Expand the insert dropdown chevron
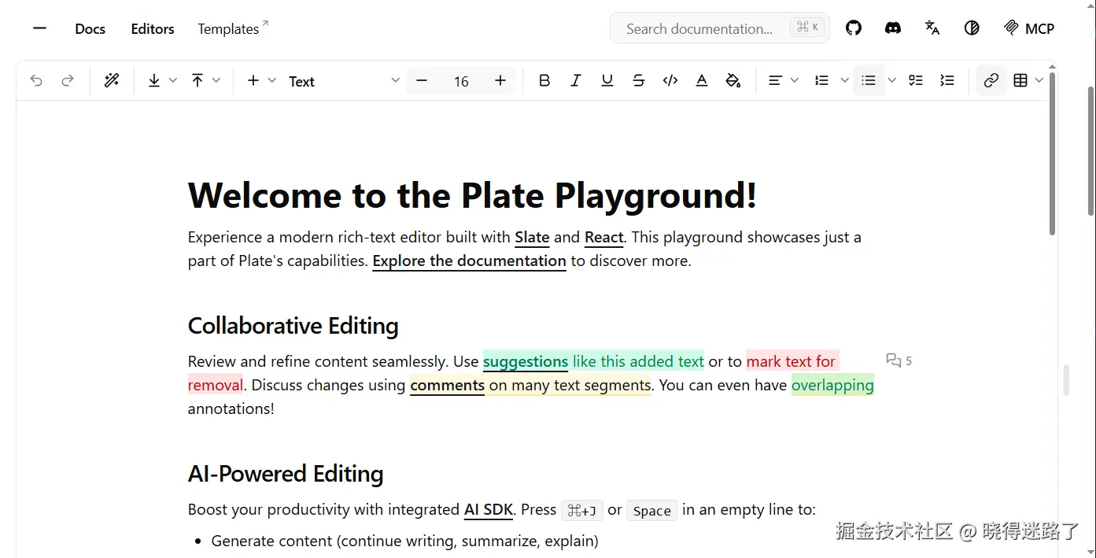Image resolution: width=1096 pixels, height=558 pixels. click(x=272, y=80)
